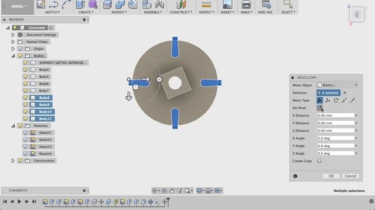The image size is (375, 210).
Task: Expand Named Views node
Action: (x=13, y=41)
